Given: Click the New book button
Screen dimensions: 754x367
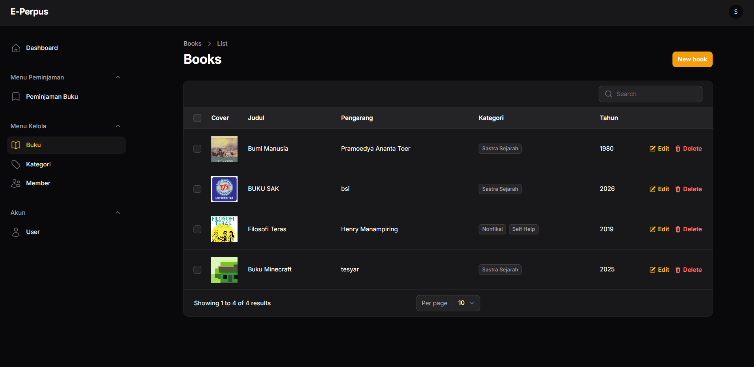Looking at the screenshot, I should (692, 59).
